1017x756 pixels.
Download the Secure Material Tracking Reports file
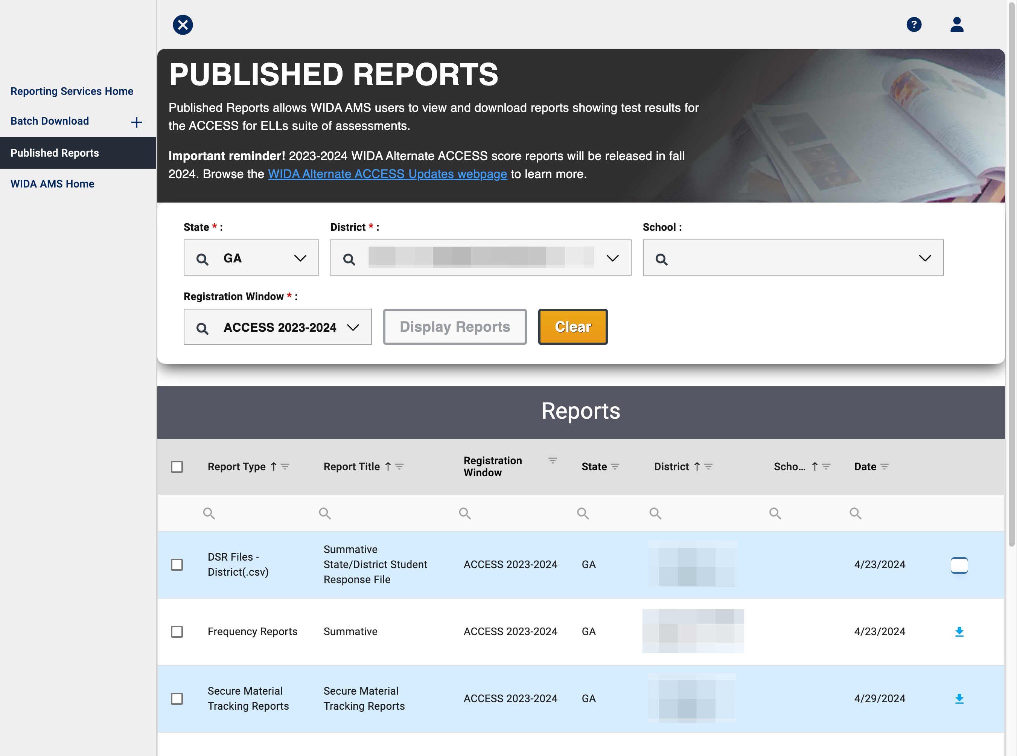click(x=959, y=698)
